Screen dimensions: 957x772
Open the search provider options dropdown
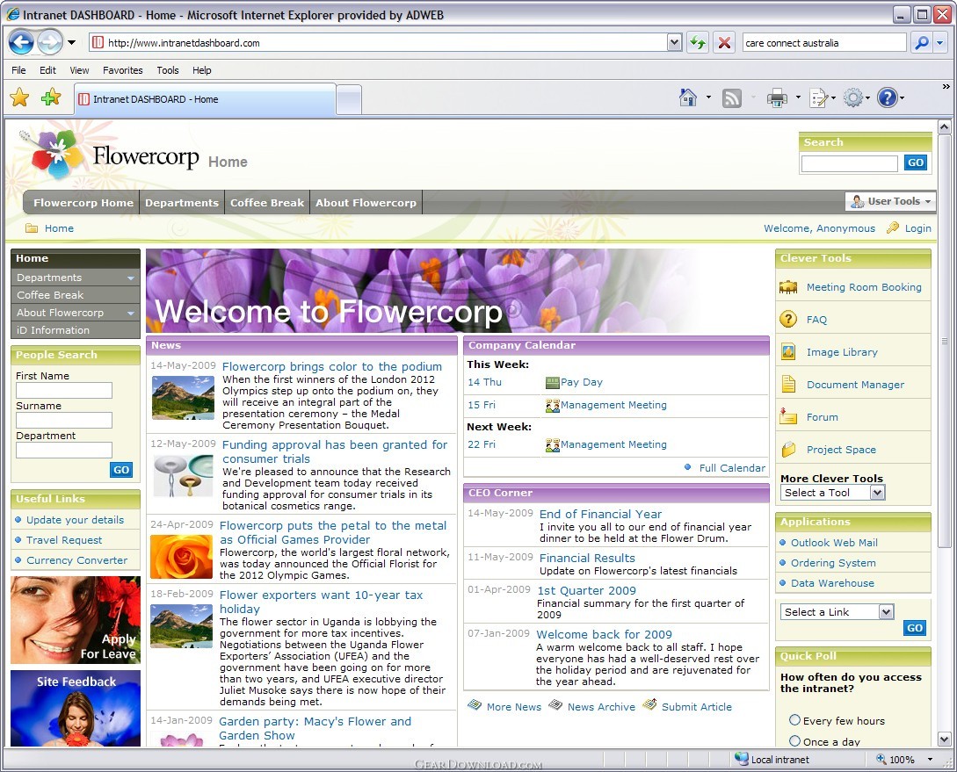coord(940,43)
